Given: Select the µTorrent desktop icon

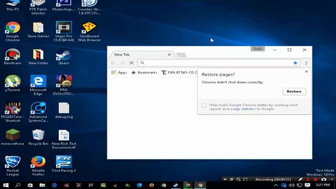Looking at the screenshot, I should click(13, 83).
